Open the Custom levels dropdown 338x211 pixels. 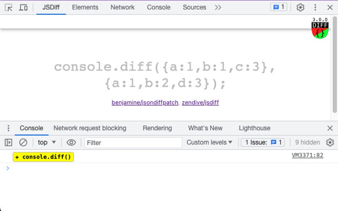tap(209, 142)
